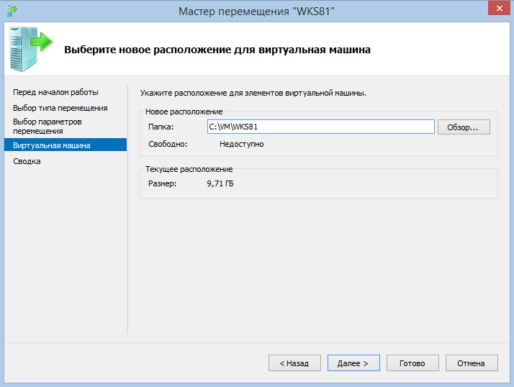Screen dimensions: 514x387
Task: Click the header 'Выберите новое расположение'
Action: (217, 50)
